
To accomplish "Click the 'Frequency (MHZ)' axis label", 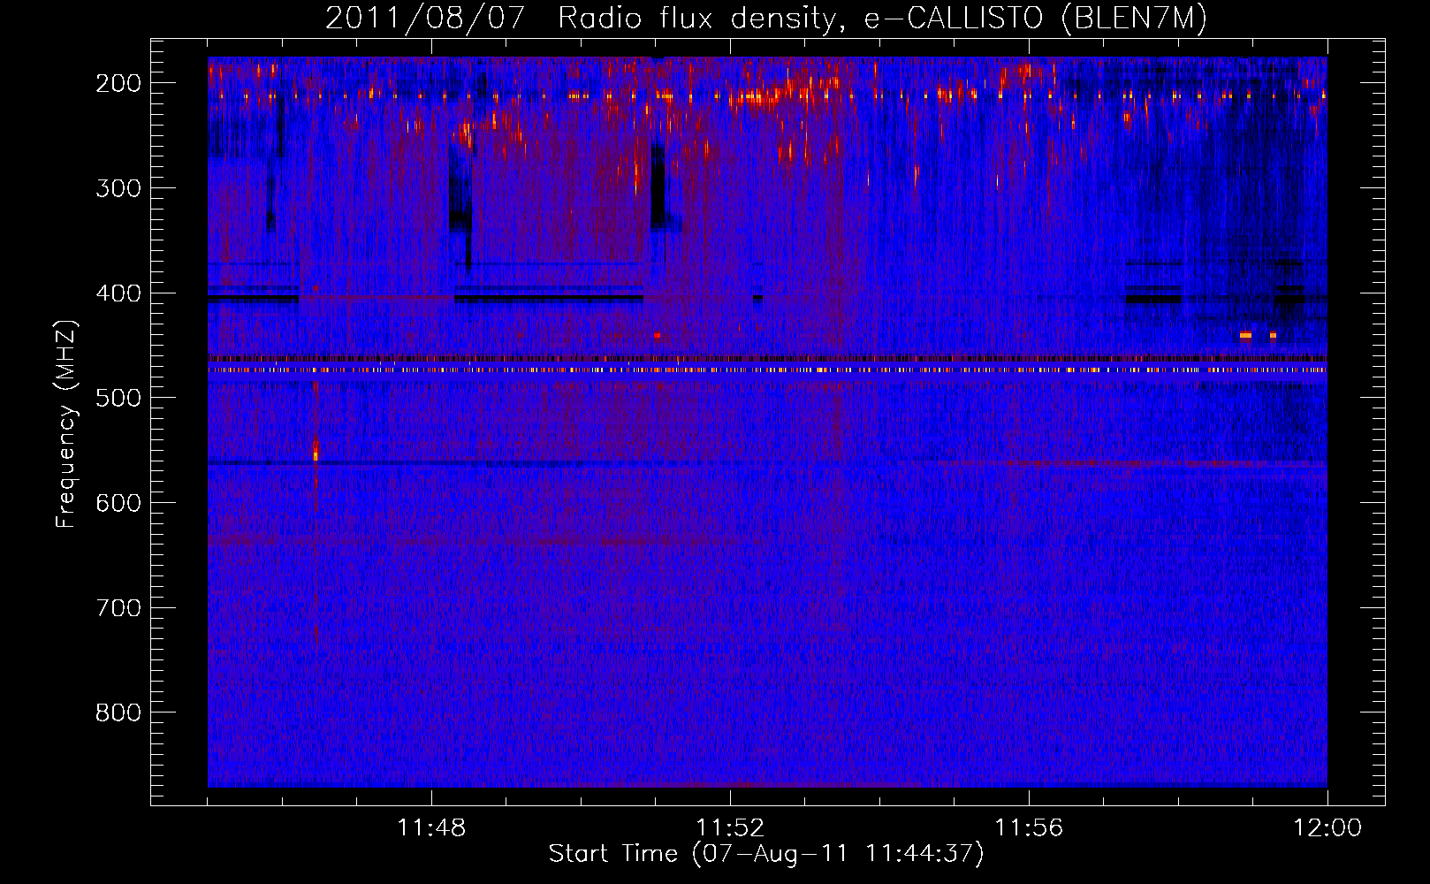I will coord(66,423).
